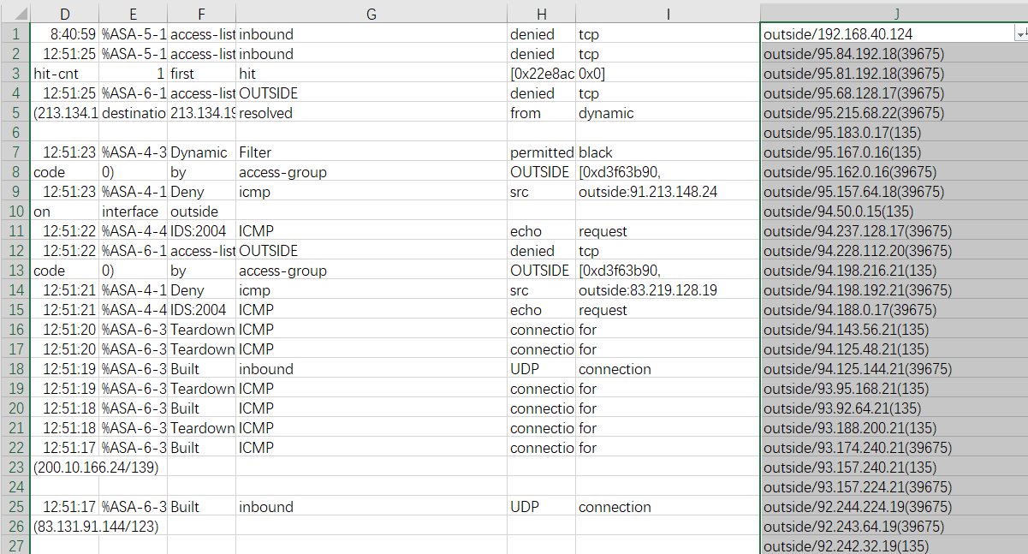Select column J header
Viewport: 1028px width, 554px height.
pyautogui.click(x=894, y=13)
